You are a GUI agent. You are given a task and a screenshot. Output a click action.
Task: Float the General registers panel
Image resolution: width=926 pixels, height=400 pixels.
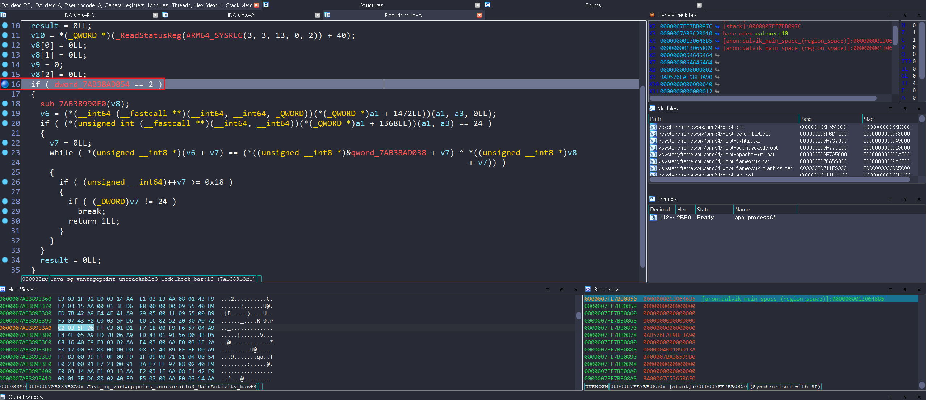click(x=905, y=15)
